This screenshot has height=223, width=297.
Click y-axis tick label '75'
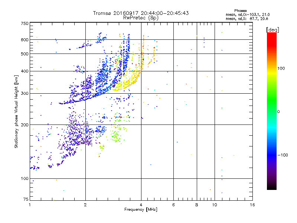point(26,199)
